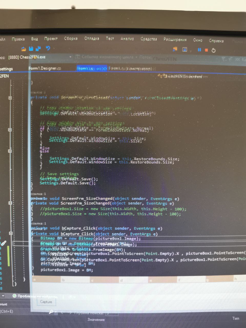Click the Save icon in toolbar
This screenshot has width=246, height=328.
click(31, 48)
